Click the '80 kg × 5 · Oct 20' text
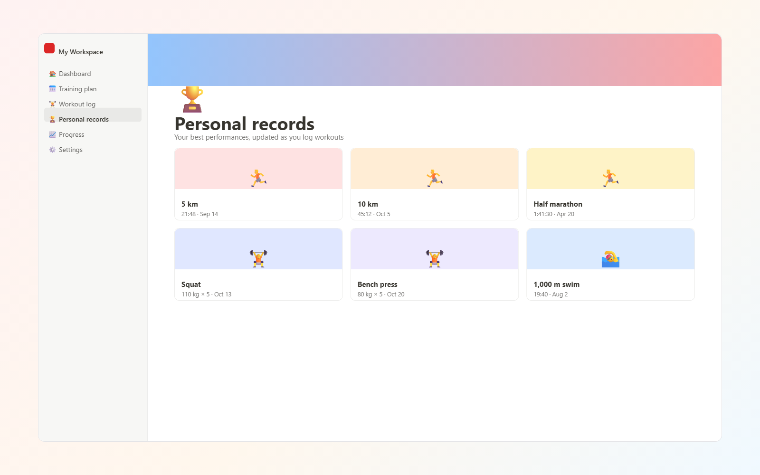This screenshot has height=475, width=760. (381, 294)
